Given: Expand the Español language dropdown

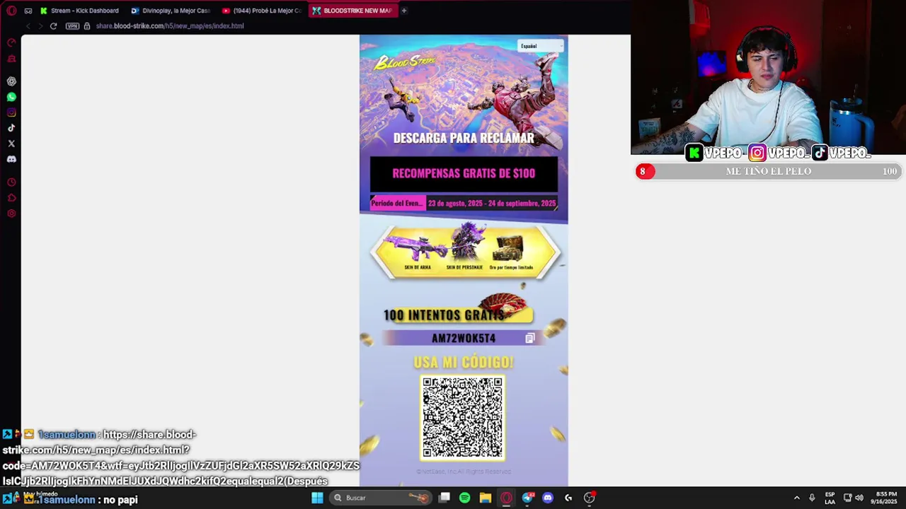Looking at the screenshot, I should pos(541,46).
